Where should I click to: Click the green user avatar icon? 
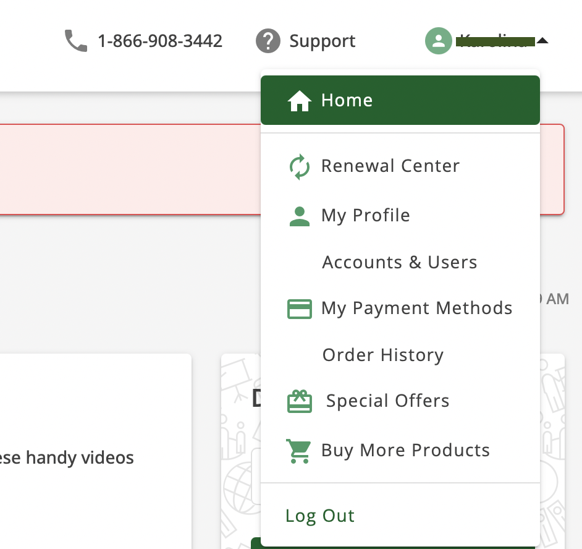pos(438,41)
